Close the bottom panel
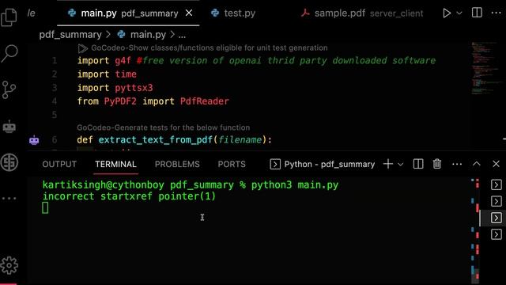506x285 pixels. 496,164
